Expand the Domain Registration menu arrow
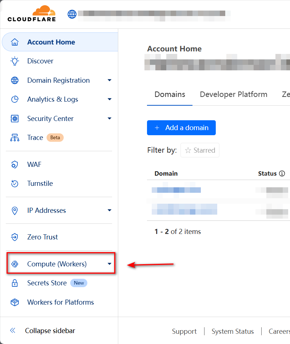 pos(110,81)
